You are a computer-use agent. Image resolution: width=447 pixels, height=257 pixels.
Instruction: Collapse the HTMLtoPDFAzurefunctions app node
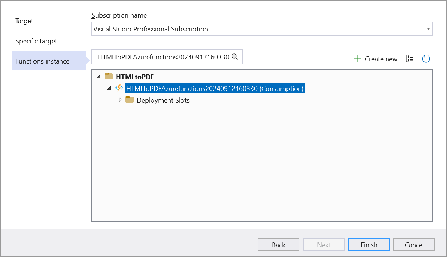109,88
